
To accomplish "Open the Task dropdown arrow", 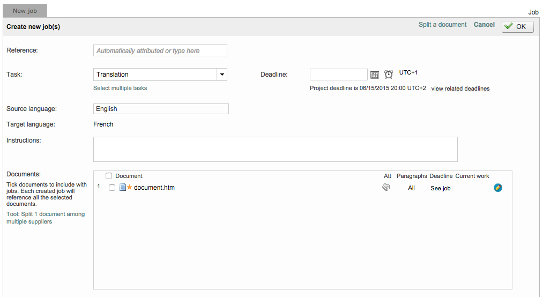I will 222,75.
